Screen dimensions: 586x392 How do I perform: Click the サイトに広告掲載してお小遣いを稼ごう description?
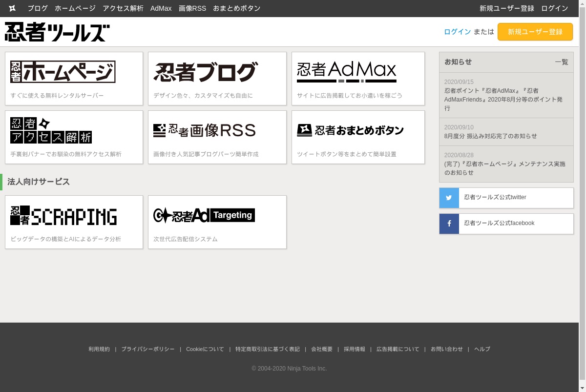[350, 96]
